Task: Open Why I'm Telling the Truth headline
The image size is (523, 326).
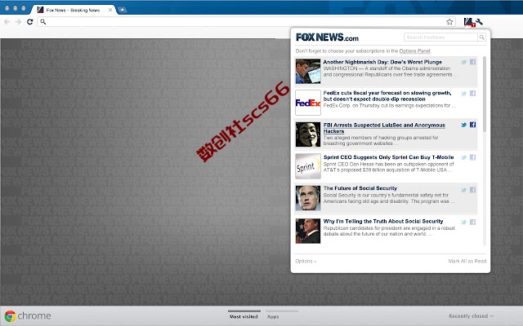Action: point(383,221)
